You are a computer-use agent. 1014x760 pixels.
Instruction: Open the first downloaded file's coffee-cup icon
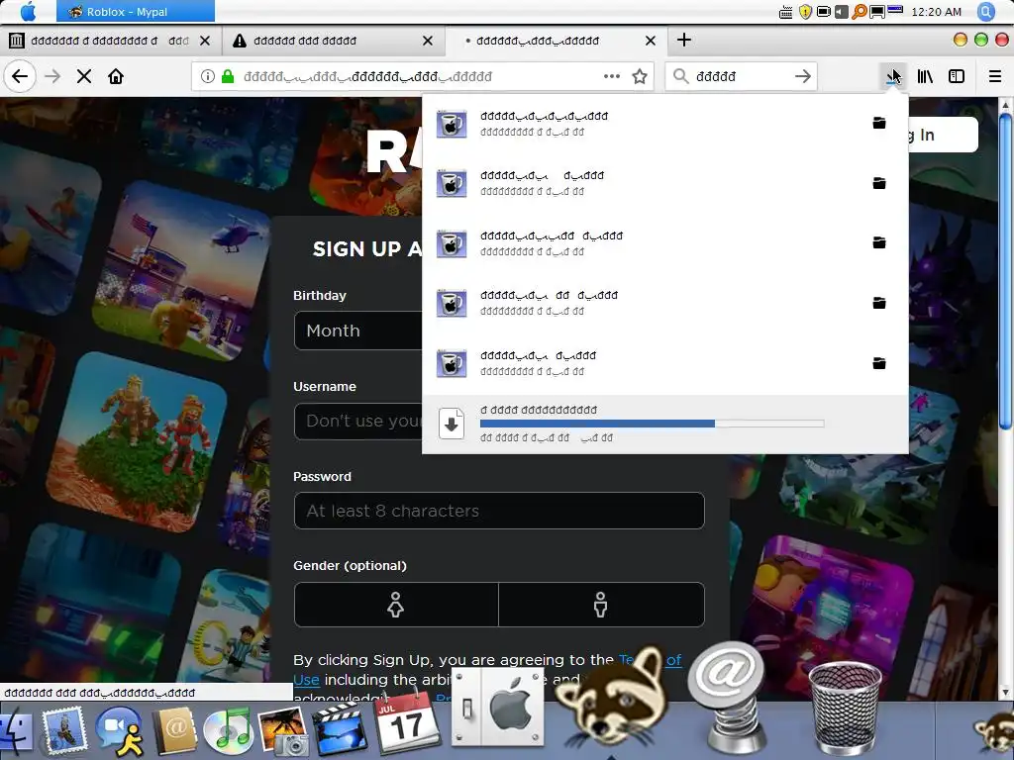pyautogui.click(x=452, y=124)
